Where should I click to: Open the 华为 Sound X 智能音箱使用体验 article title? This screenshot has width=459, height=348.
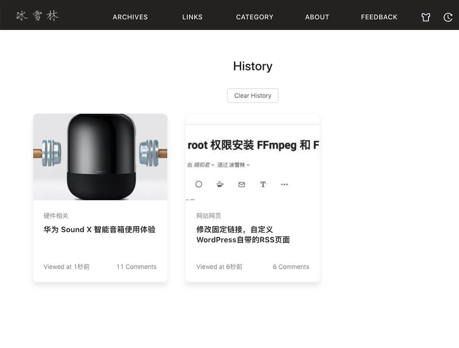tap(99, 230)
